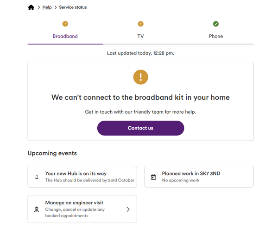Click the 'Last updated today' timestamp text
The height and width of the screenshot is (227, 278).
coord(140,53)
